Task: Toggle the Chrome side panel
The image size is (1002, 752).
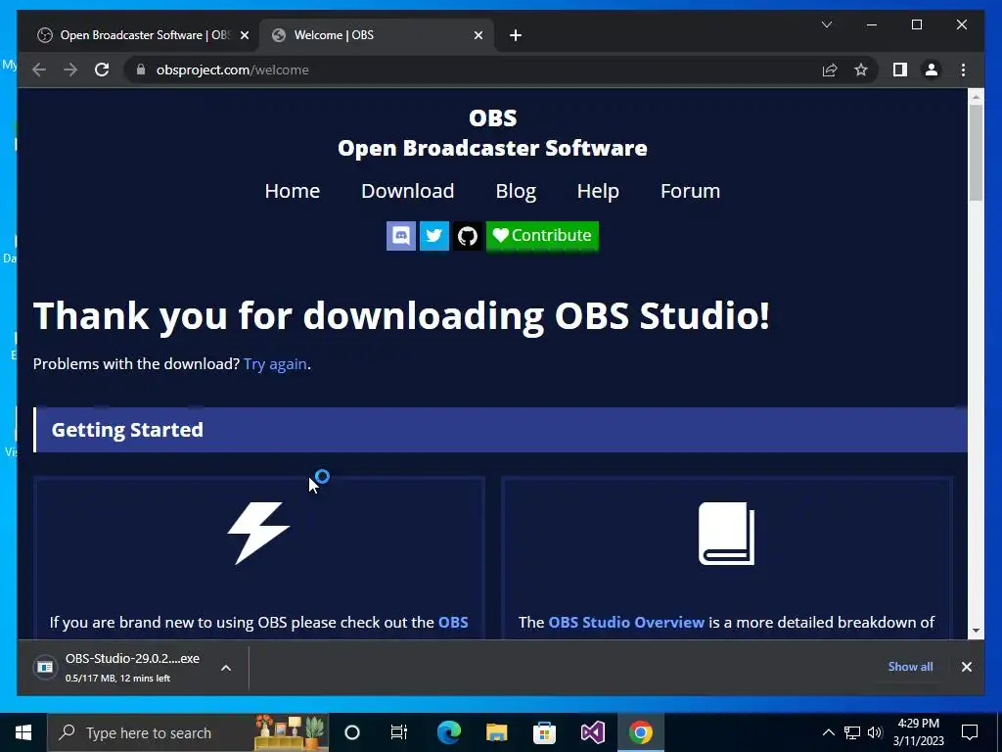Action: click(x=900, y=70)
